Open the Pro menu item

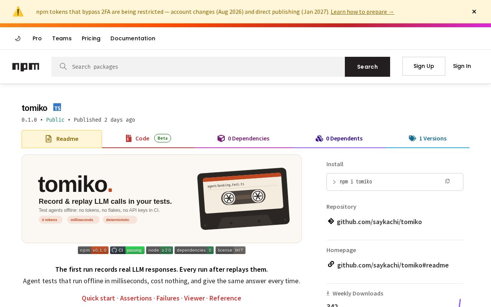(37, 38)
